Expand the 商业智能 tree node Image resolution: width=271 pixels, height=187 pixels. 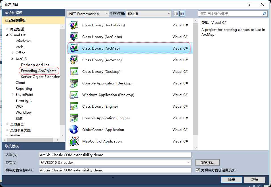click(x=7, y=29)
